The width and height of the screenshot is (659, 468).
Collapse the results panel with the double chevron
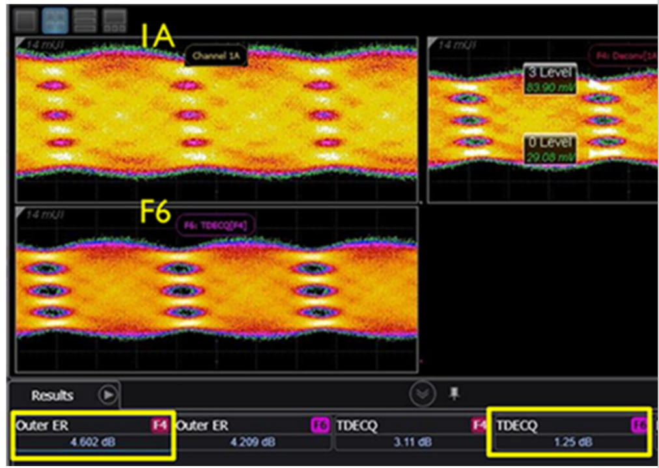click(x=422, y=393)
